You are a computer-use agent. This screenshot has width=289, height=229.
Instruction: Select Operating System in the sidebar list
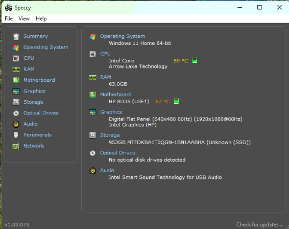pos(46,47)
